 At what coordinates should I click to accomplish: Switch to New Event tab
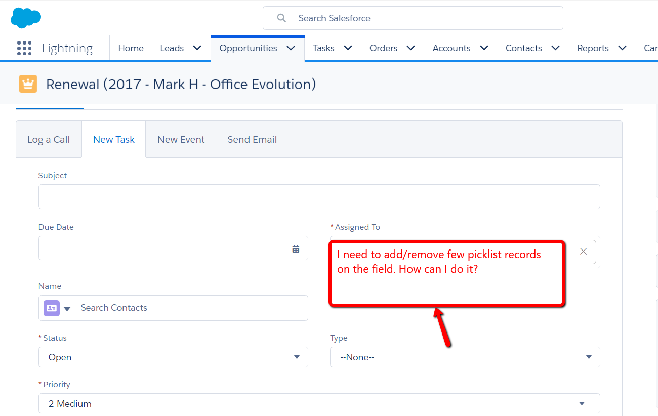(181, 140)
